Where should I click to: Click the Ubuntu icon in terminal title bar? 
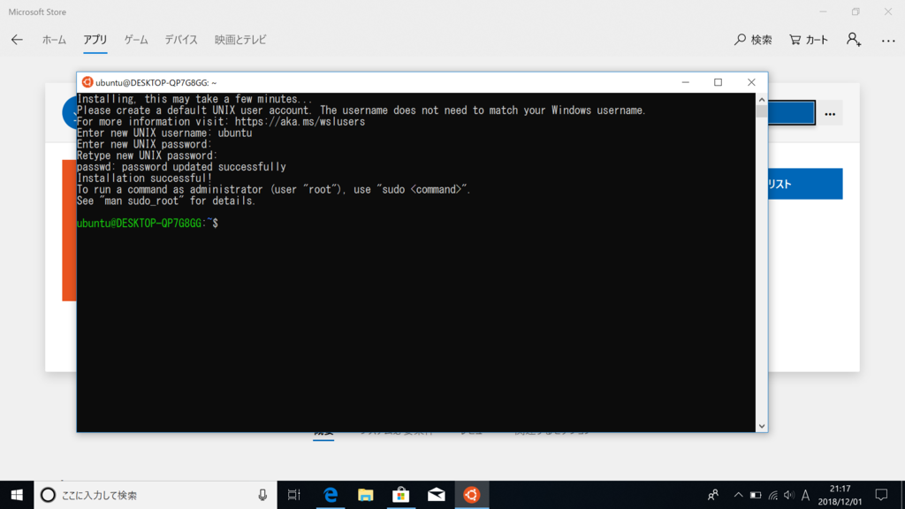pos(87,82)
